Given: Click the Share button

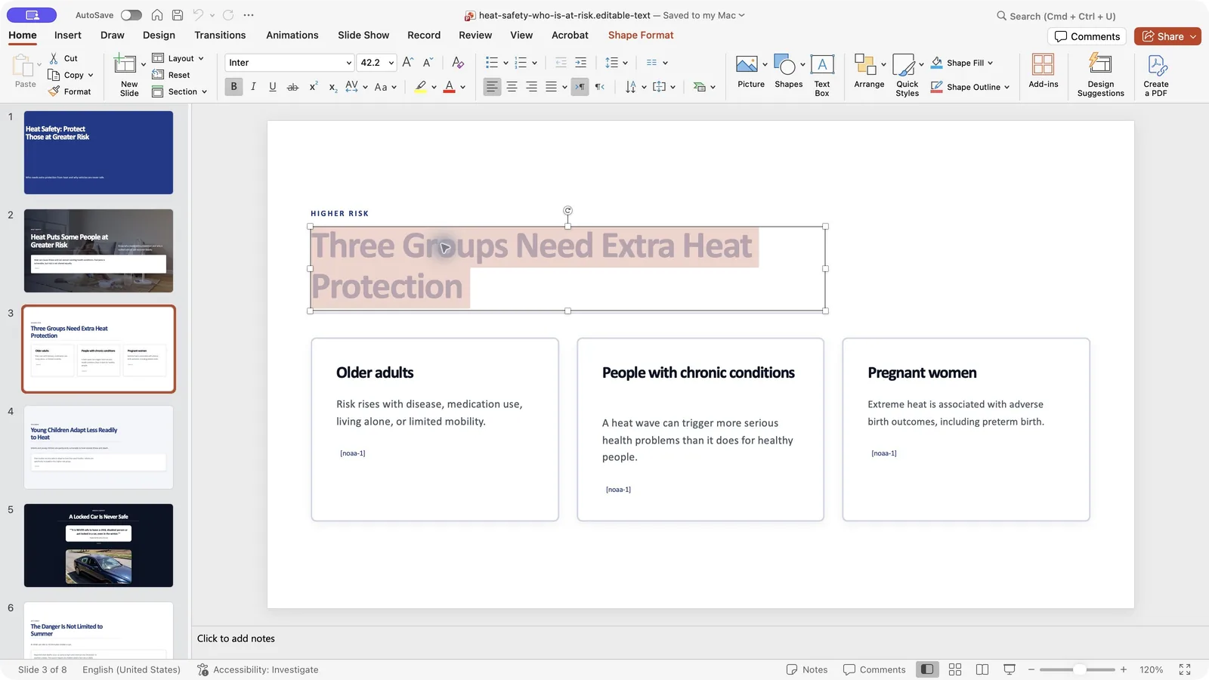Looking at the screenshot, I should (1167, 36).
